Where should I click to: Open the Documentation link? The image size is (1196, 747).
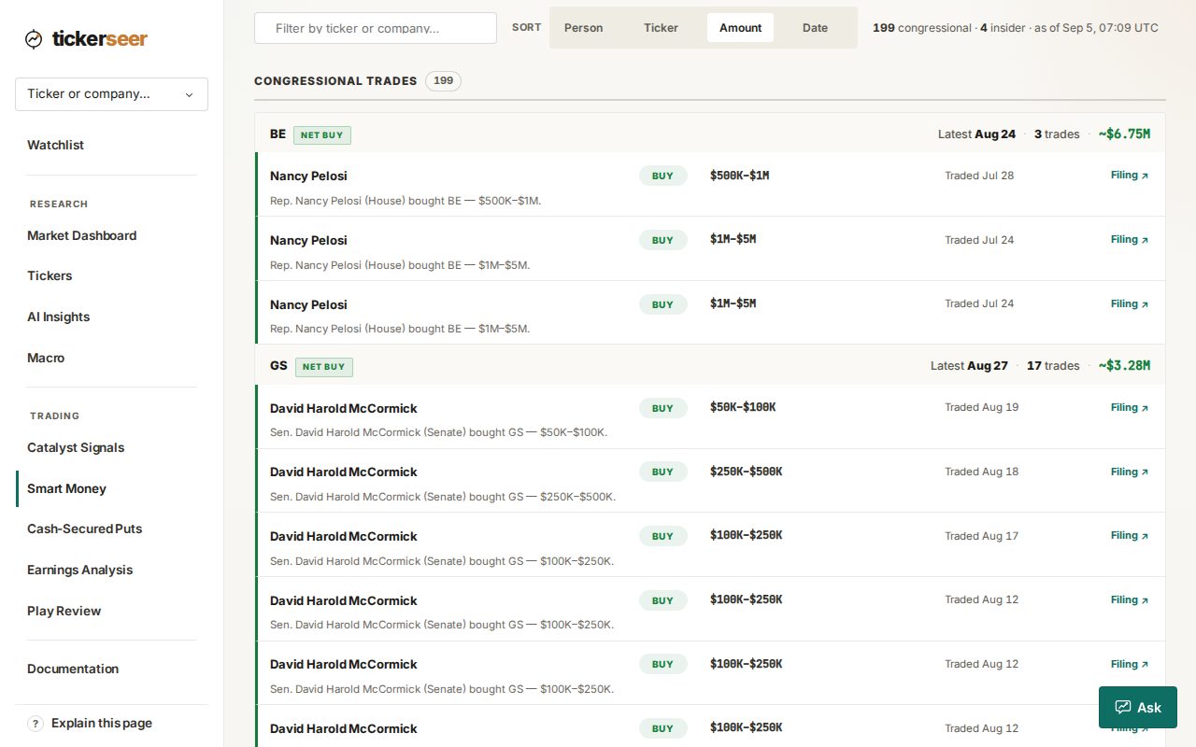pyautogui.click(x=73, y=669)
